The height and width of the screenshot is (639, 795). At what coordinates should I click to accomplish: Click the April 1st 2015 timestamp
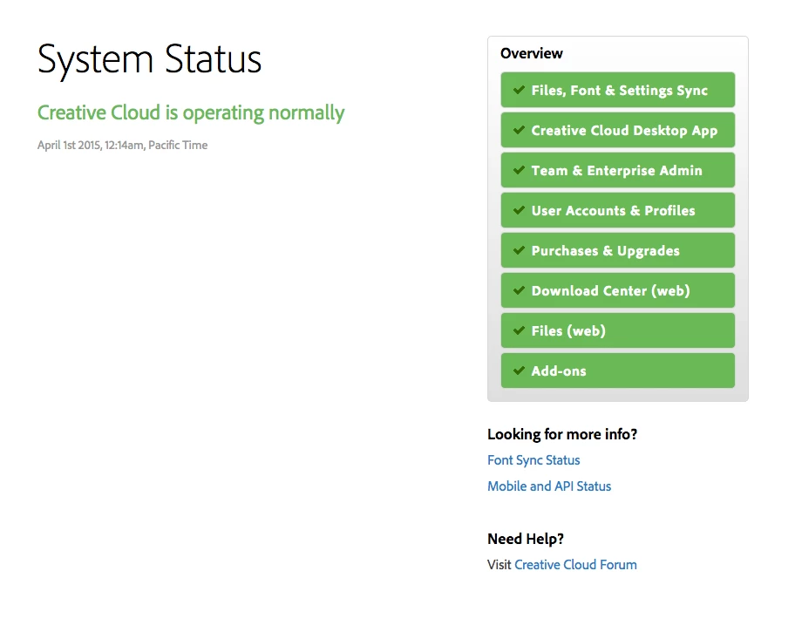click(122, 146)
